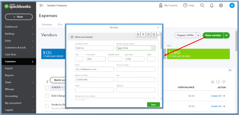
Task: Open Capital in sidebar
Action: click(9, 110)
